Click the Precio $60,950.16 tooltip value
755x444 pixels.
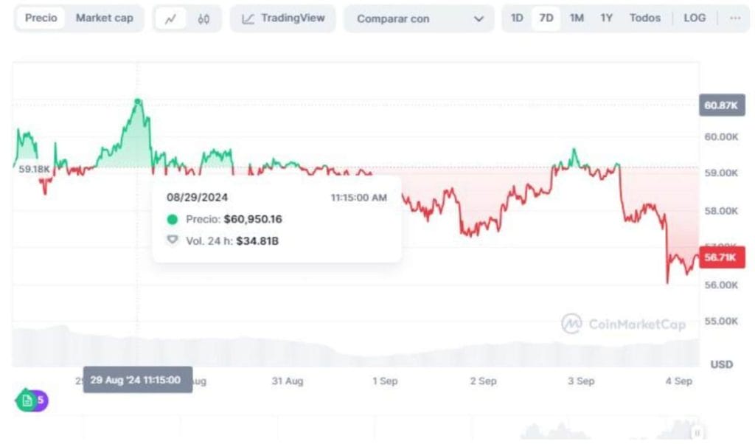click(253, 219)
